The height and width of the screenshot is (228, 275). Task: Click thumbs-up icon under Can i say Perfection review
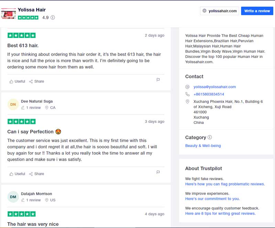(11, 174)
